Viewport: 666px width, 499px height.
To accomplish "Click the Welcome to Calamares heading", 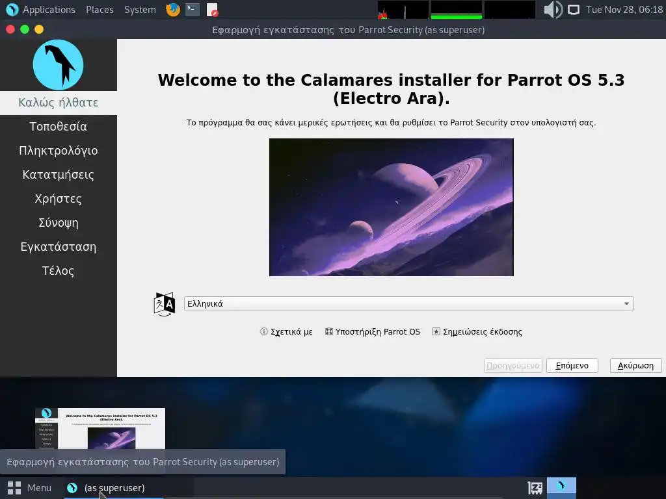I will click(x=391, y=89).
